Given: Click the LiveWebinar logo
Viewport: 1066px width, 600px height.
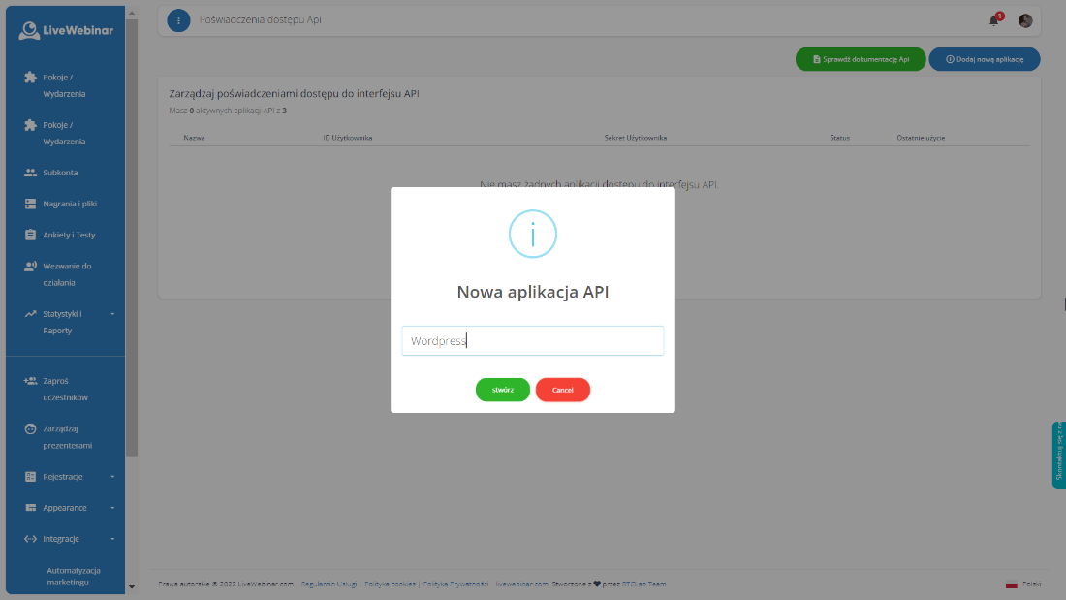Looking at the screenshot, I should 66,30.
